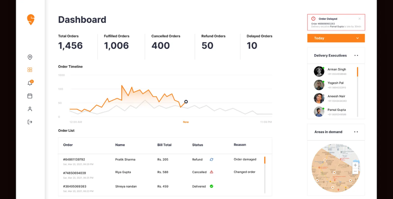Open Delivery Executives more options dots

[356, 55]
